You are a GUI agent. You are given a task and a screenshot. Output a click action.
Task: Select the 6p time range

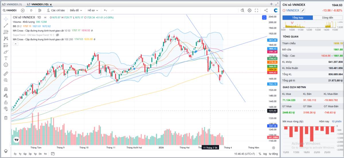(25, 154)
